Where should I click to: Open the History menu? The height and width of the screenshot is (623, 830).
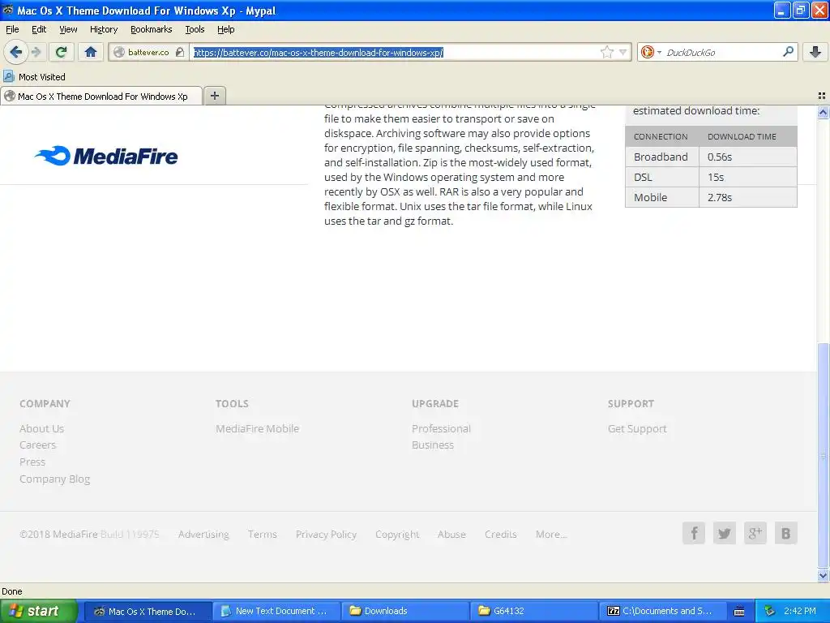click(104, 29)
